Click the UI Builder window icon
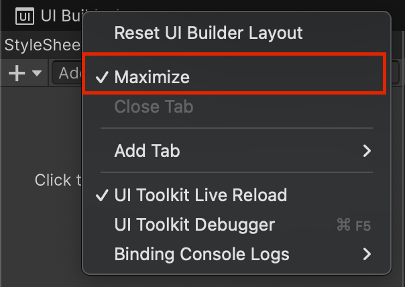The width and height of the screenshot is (405, 287). coord(24,15)
